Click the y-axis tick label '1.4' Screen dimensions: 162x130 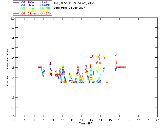point(12,77)
